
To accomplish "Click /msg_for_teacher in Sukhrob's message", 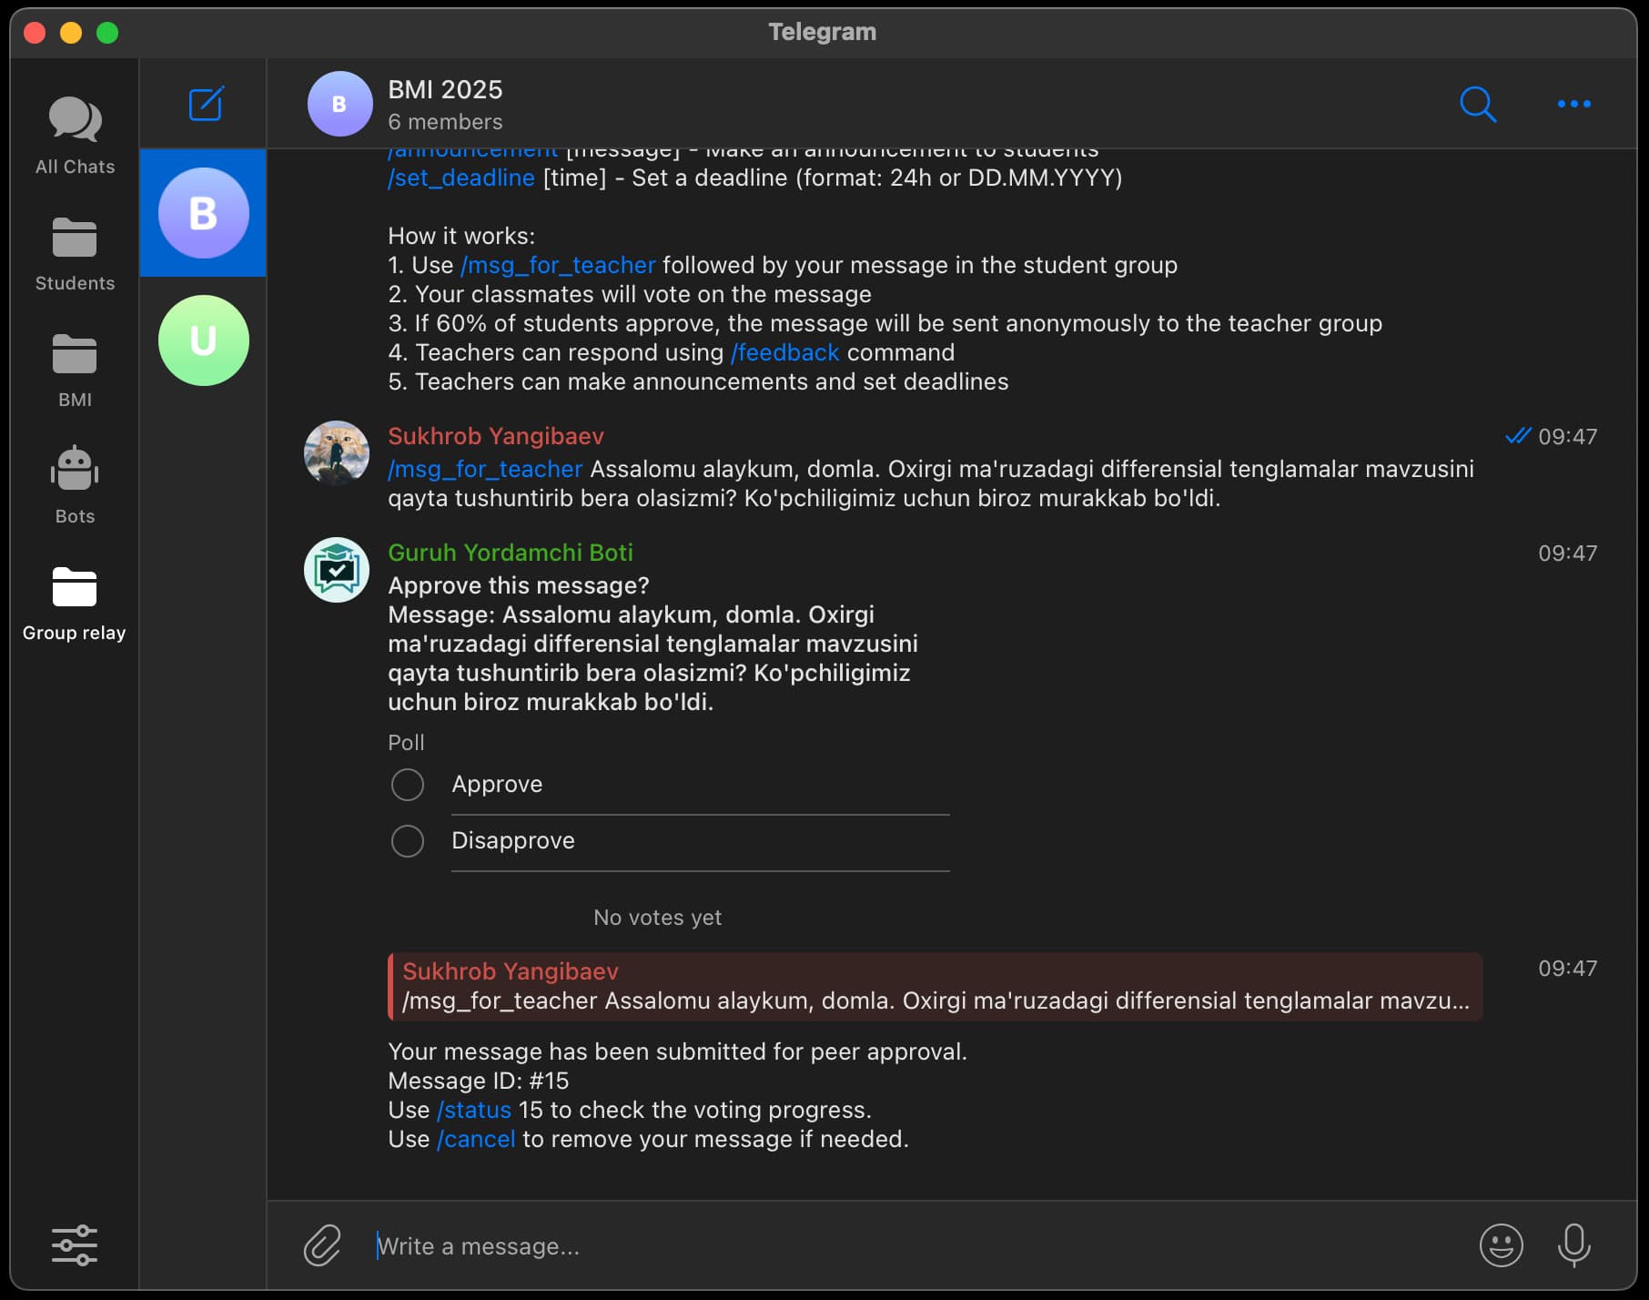I will (485, 469).
